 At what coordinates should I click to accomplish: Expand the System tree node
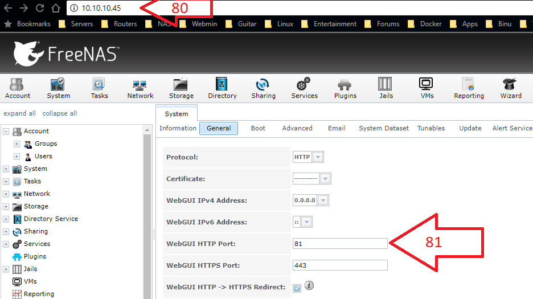tap(6, 169)
